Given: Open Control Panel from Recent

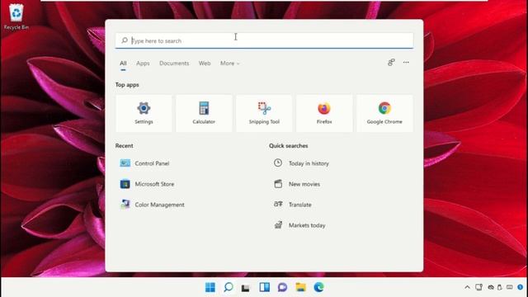Looking at the screenshot, I should (145, 163).
